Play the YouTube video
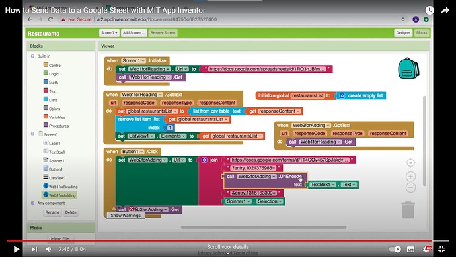This screenshot has height=280, width=456. [x=17, y=249]
